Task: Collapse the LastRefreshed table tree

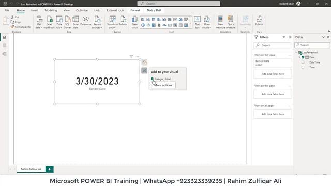Action: (x=296, y=52)
